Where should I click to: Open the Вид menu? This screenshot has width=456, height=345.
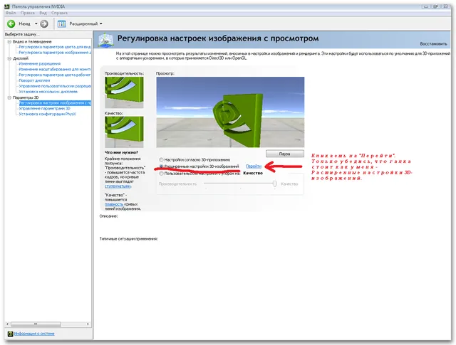click(43, 13)
